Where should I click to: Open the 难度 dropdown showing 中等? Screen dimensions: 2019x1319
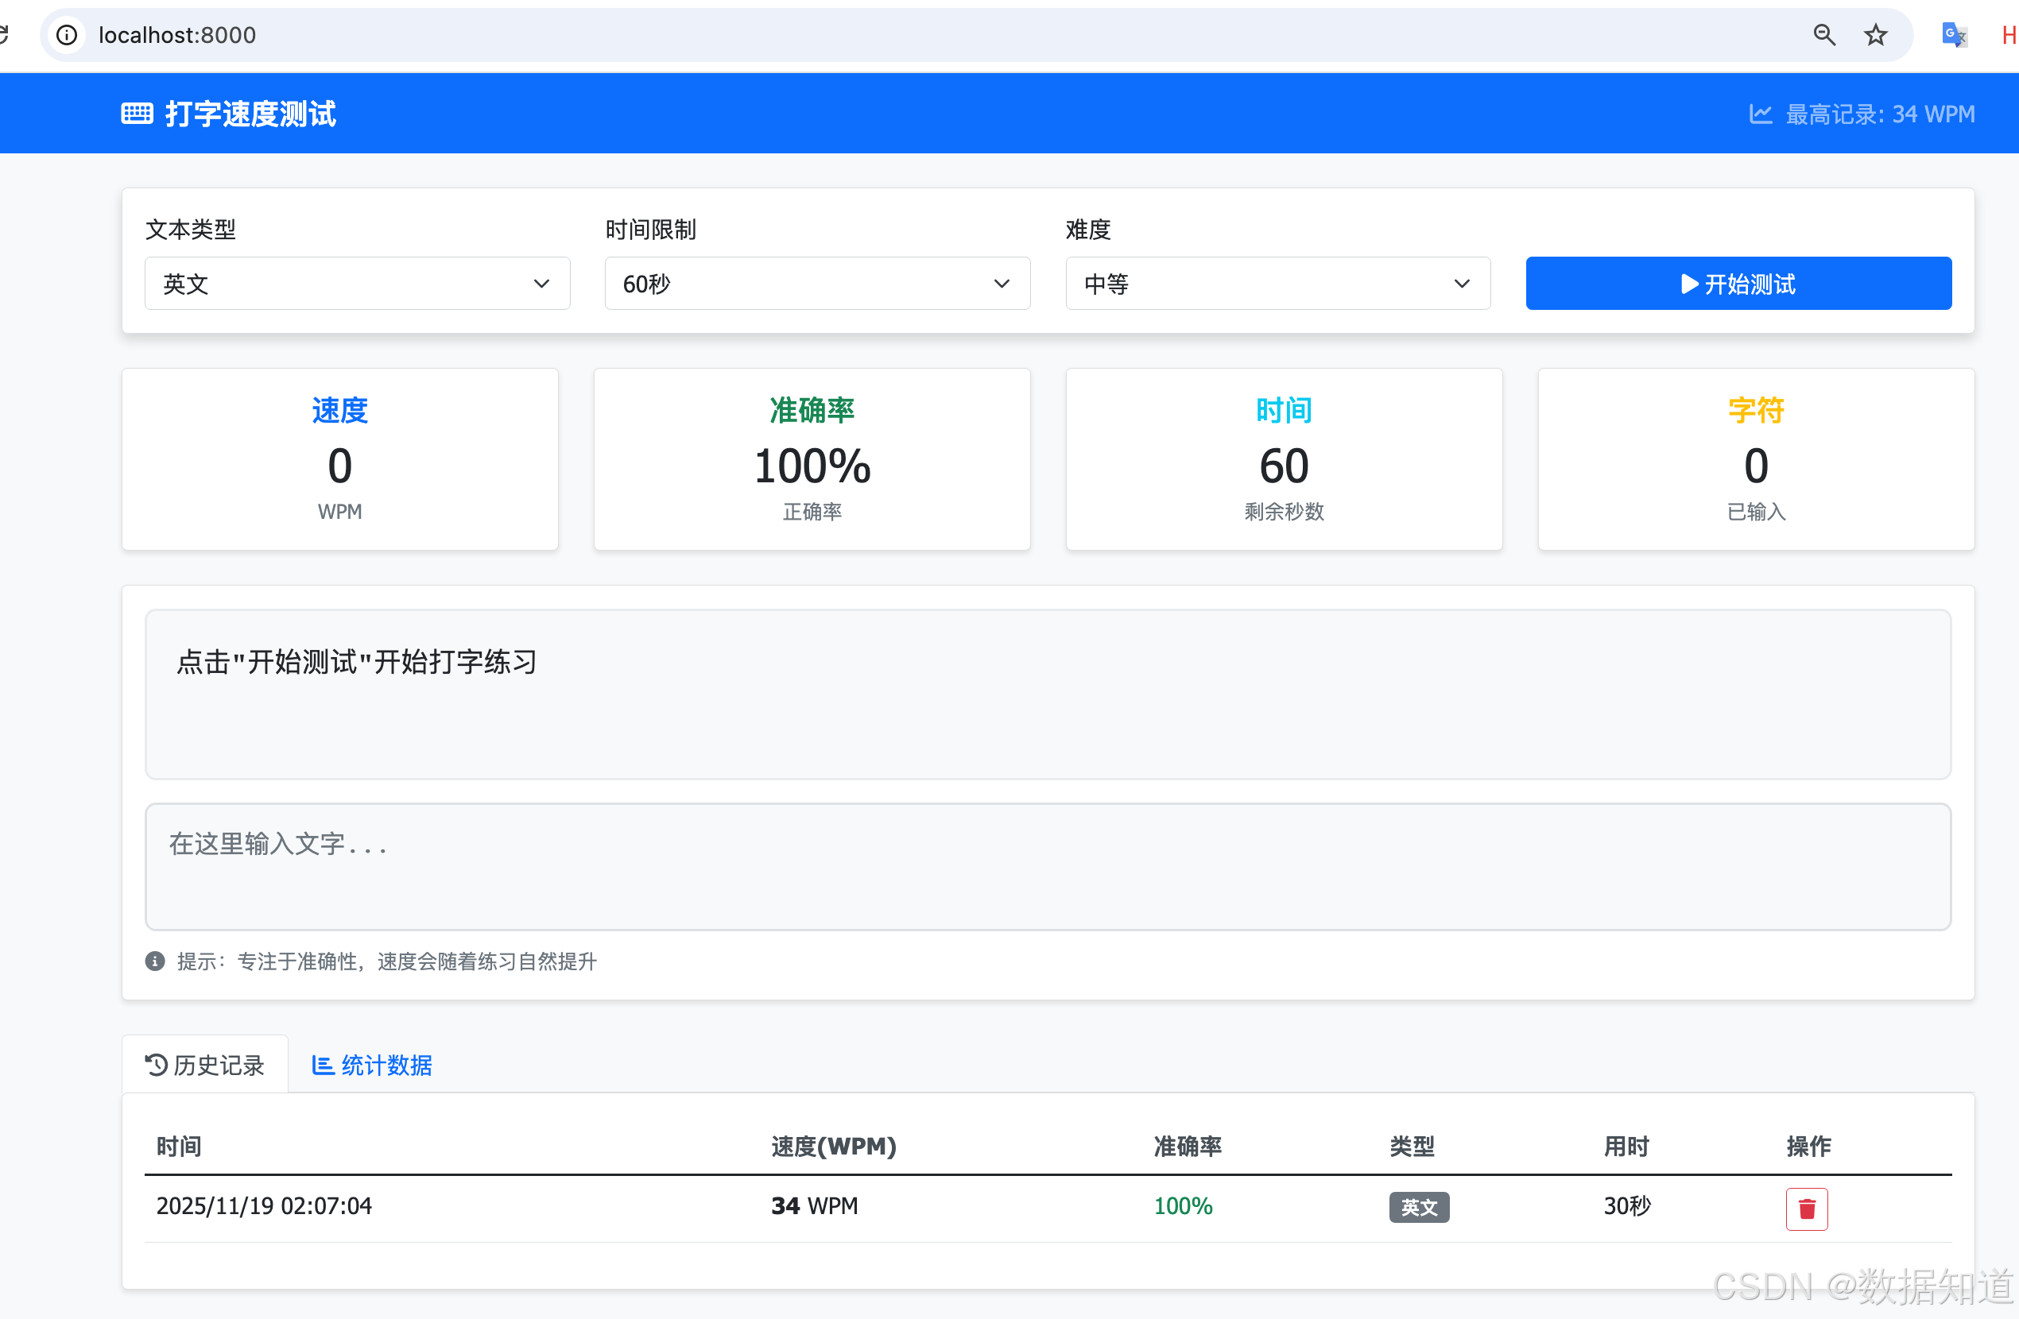[1277, 284]
